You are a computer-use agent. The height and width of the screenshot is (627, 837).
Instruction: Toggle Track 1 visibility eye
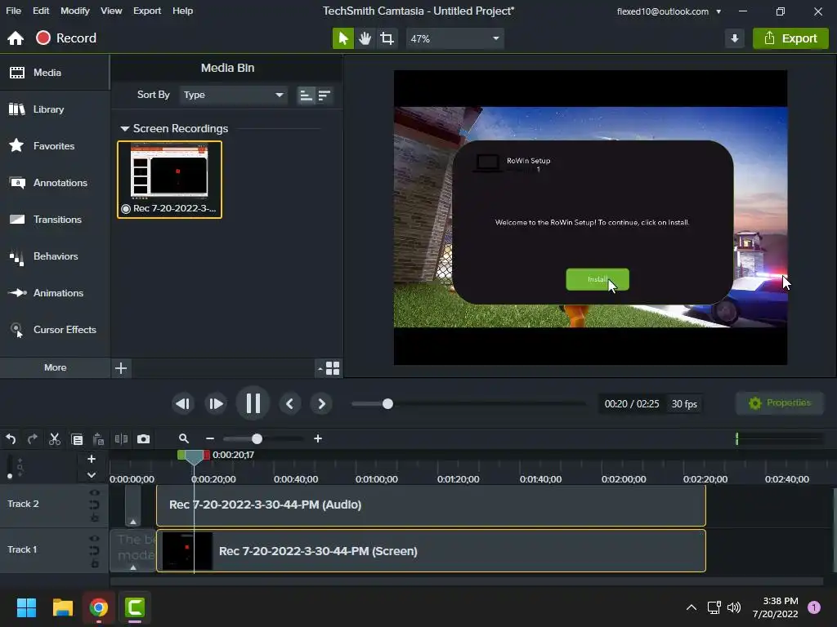(x=95, y=539)
